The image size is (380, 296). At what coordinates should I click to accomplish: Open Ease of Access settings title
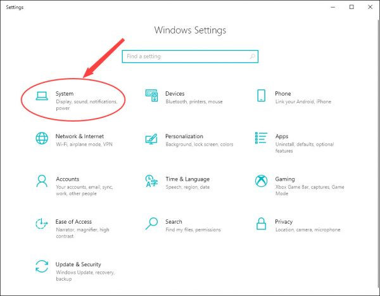pos(73,222)
